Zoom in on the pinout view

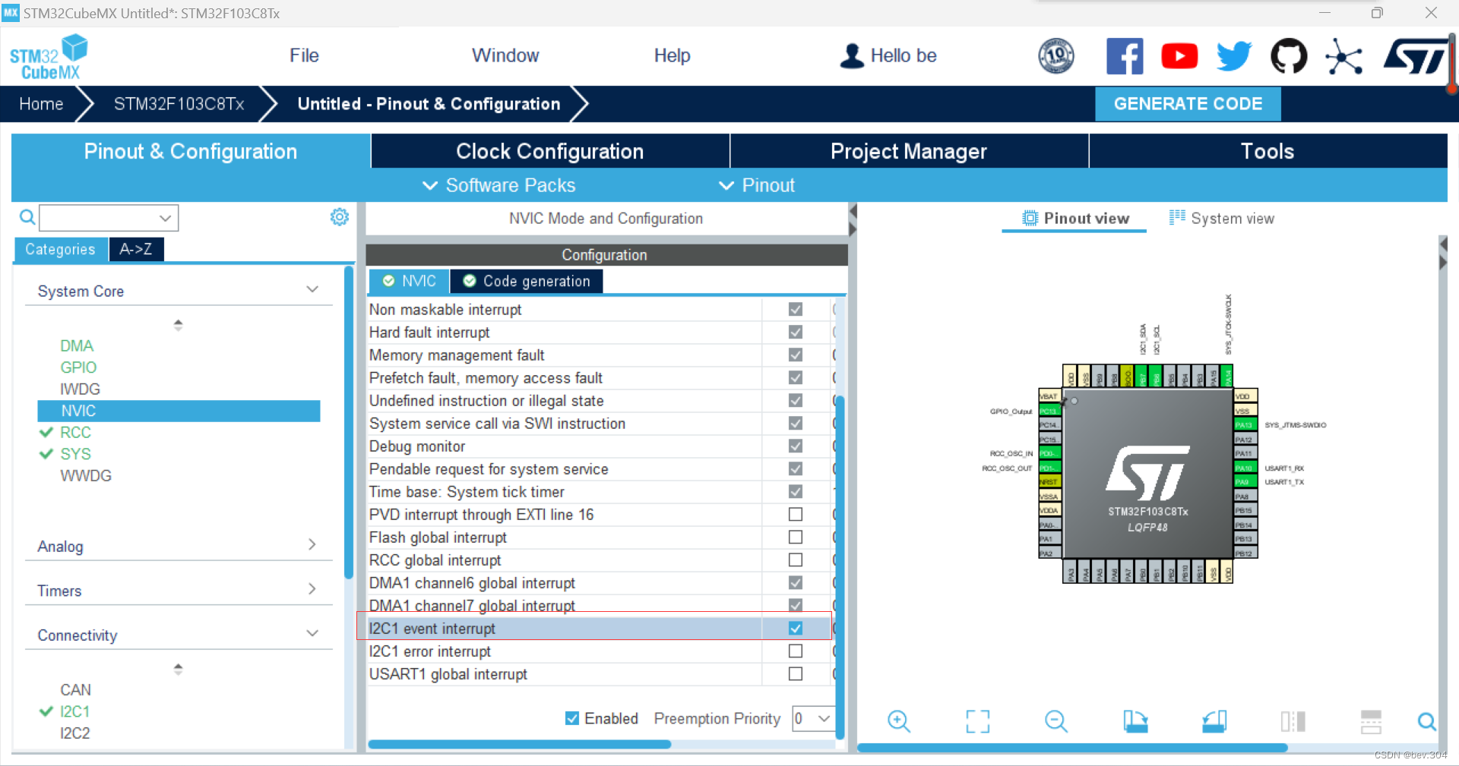click(x=899, y=721)
